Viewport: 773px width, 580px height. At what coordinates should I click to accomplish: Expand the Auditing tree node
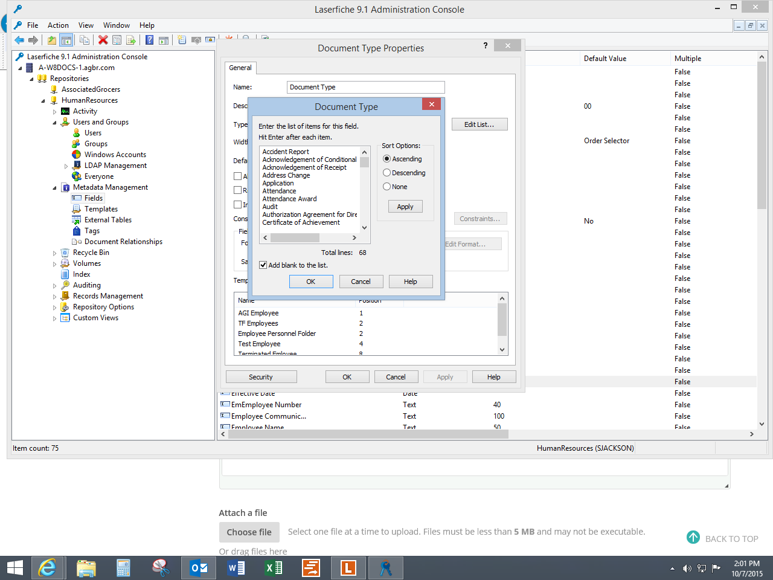[54, 286]
